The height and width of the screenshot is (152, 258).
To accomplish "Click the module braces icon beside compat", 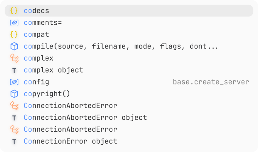I will [x=14, y=35].
